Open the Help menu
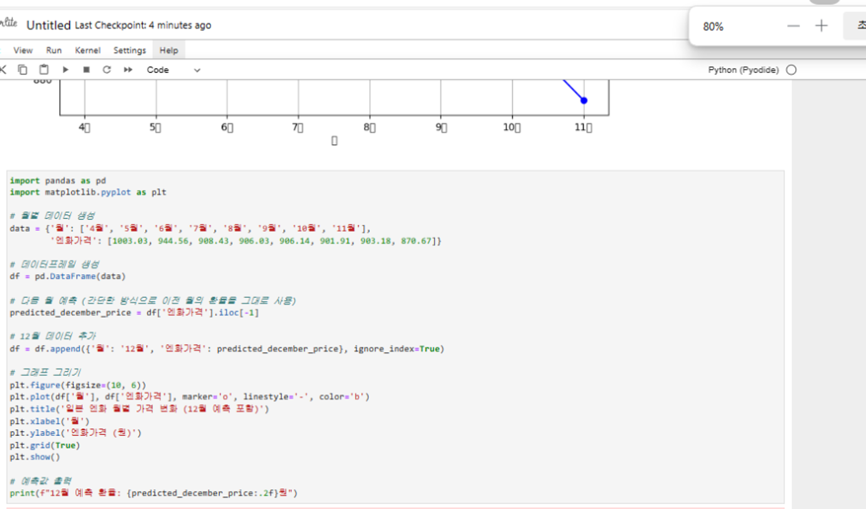The image size is (866, 509). tap(168, 50)
